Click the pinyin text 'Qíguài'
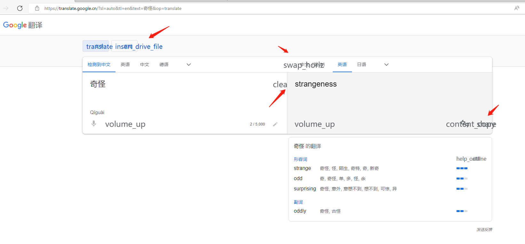The width and height of the screenshot is (525, 244). [97, 112]
